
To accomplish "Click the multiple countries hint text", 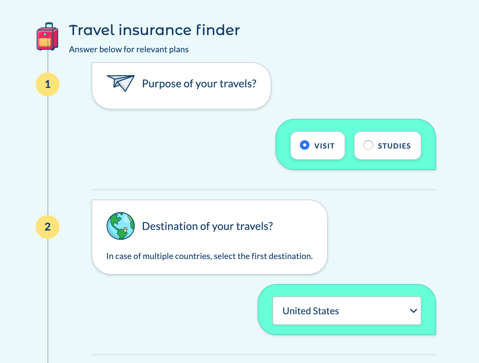I will coord(209,256).
